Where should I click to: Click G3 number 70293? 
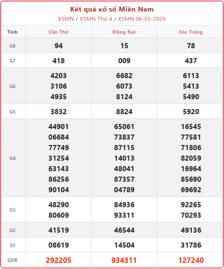[x=191, y=215]
